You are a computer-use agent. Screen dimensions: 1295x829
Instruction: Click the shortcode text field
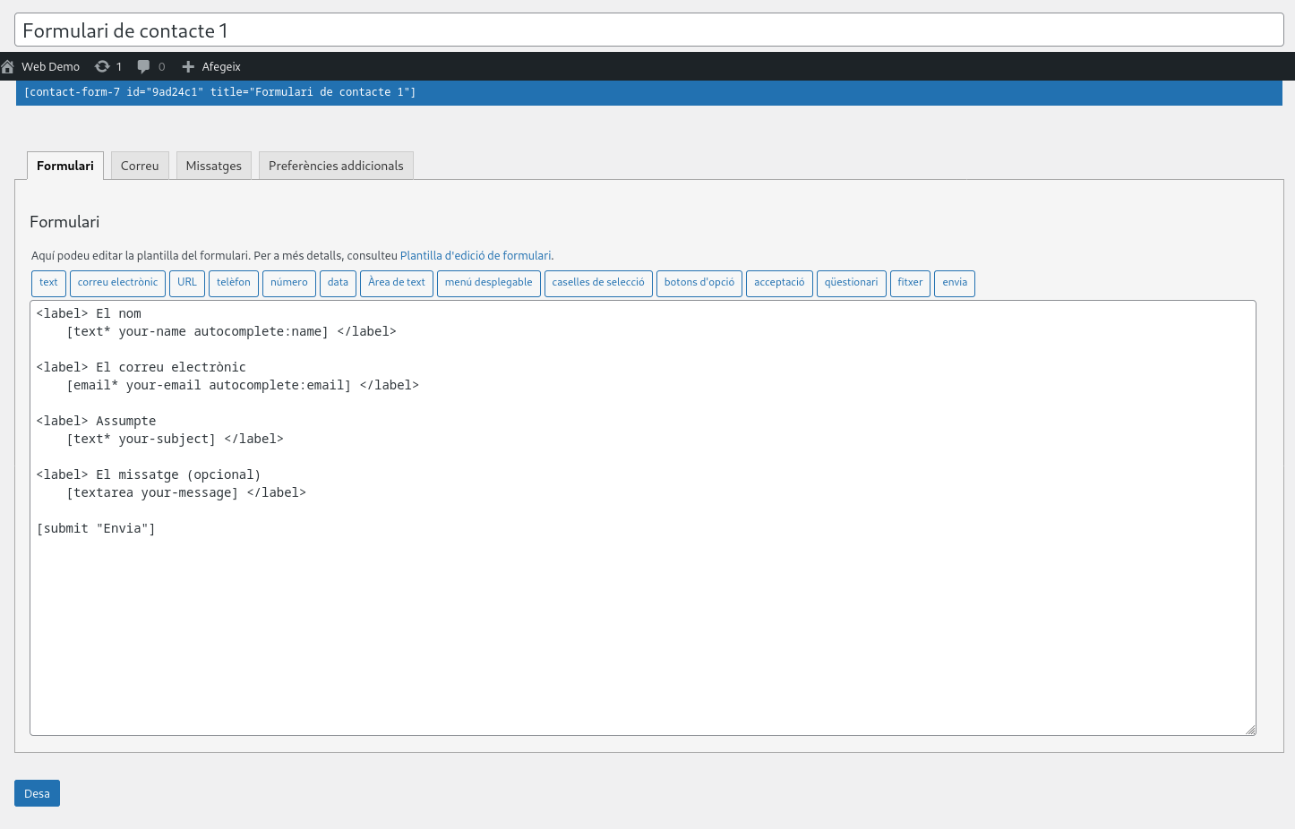tap(648, 93)
